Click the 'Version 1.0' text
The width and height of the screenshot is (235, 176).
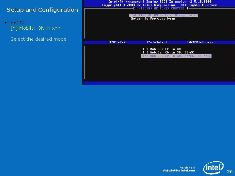[187, 168]
